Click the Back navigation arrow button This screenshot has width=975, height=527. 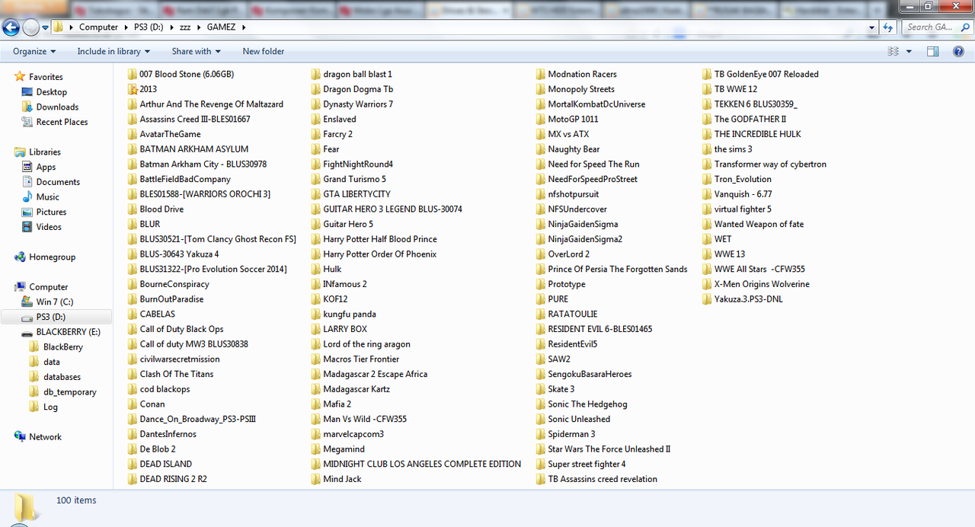tap(11, 27)
